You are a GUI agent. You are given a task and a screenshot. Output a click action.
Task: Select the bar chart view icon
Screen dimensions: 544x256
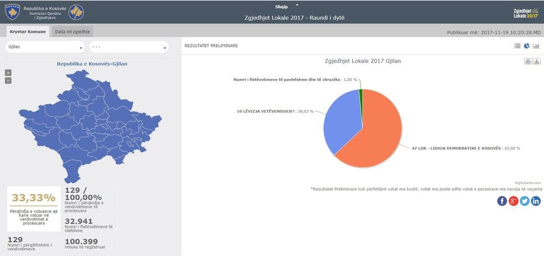coord(536,46)
